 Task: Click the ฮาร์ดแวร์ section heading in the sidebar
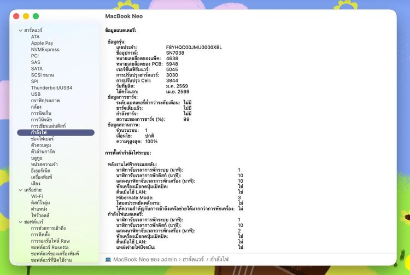[33, 30]
